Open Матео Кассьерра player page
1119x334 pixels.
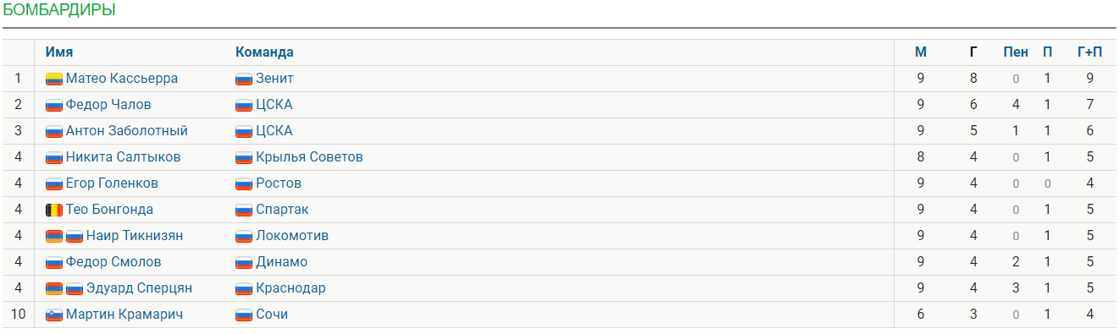click(122, 79)
